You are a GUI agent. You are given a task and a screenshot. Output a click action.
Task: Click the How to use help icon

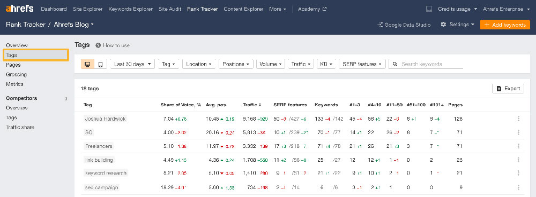[x=98, y=45]
